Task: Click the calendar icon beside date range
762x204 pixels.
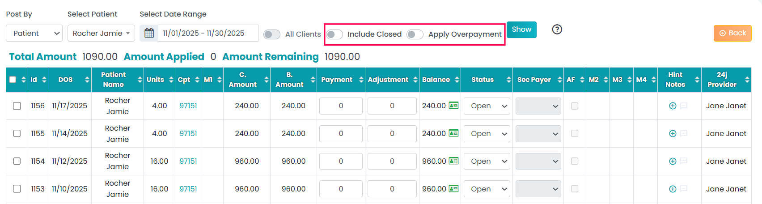Action: click(149, 33)
